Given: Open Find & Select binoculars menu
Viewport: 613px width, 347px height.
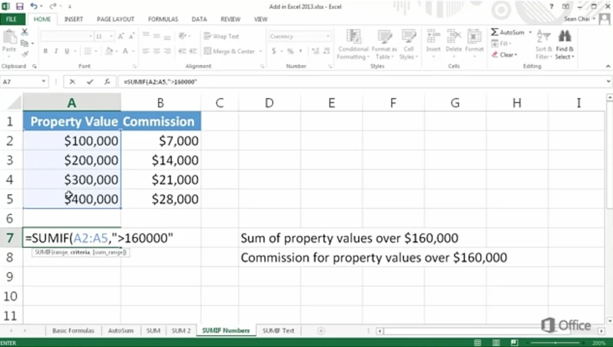Looking at the screenshot, I should click(565, 44).
